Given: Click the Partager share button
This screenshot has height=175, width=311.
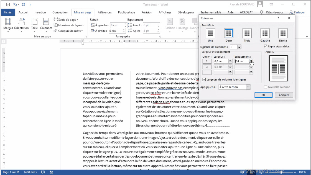Looking at the screenshot, I should (x=297, y=12).
